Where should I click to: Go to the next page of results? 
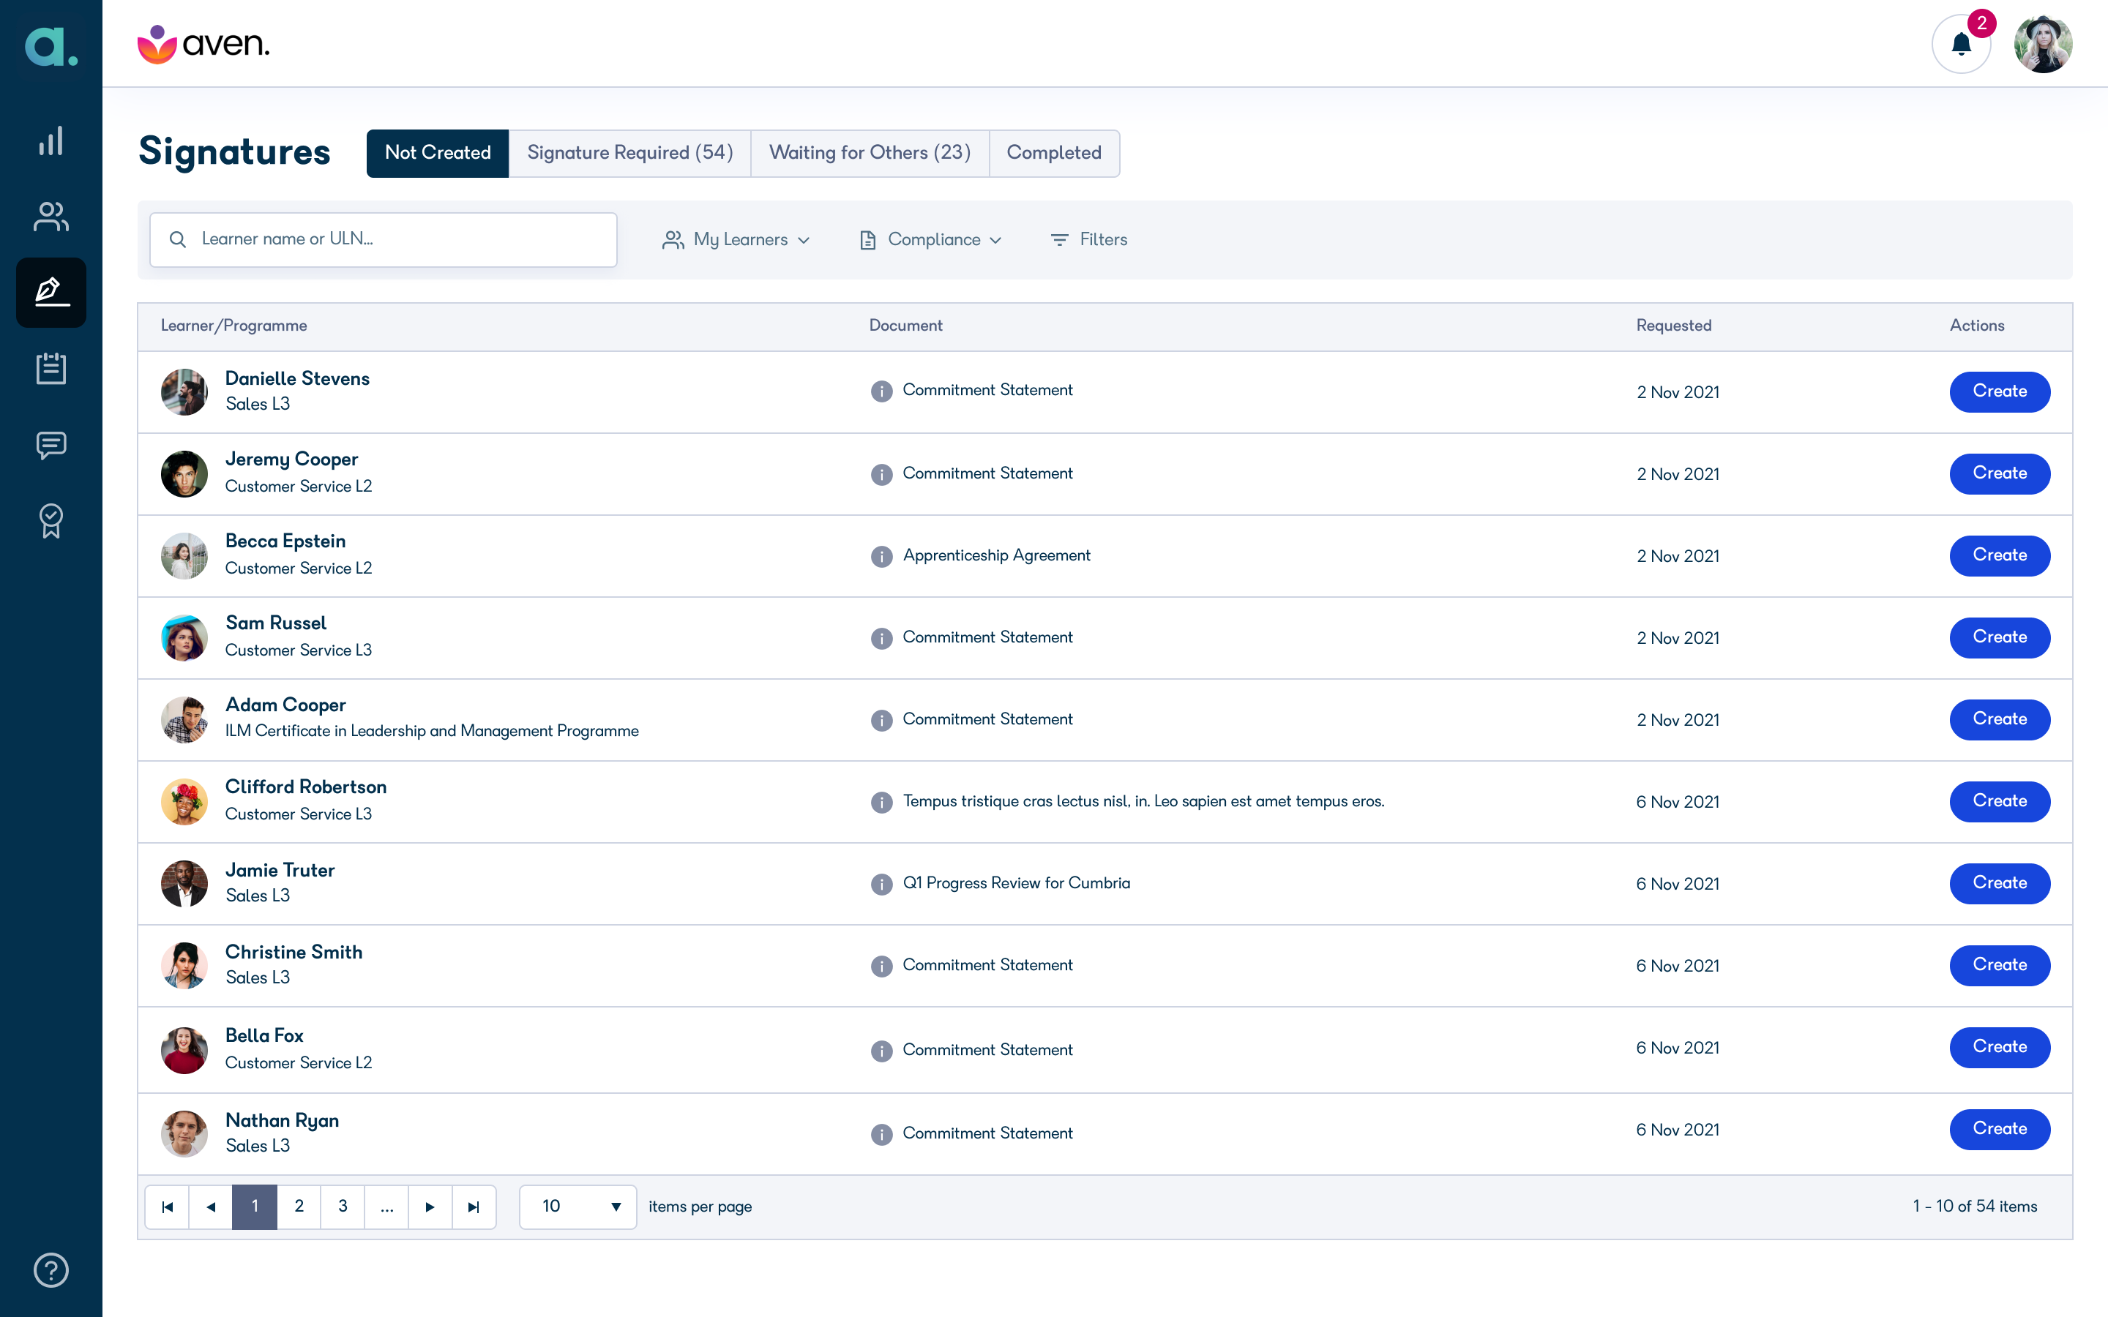pyautogui.click(x=430, y=1207)
